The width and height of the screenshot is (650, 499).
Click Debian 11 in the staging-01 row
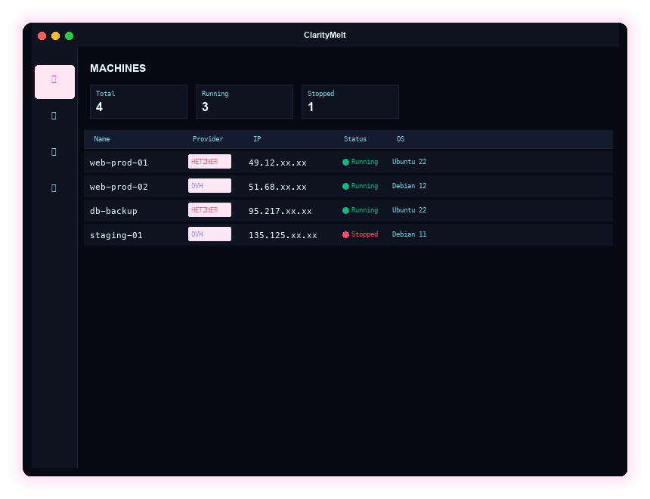point(409,234)
